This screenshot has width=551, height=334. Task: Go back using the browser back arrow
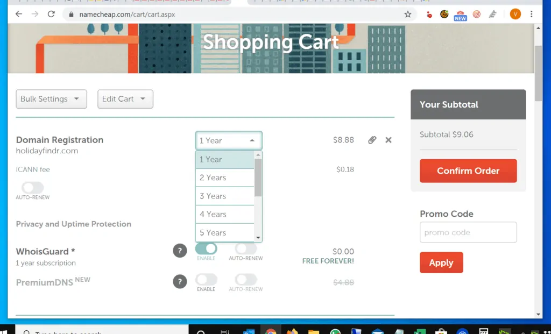[x=19, y=14]
